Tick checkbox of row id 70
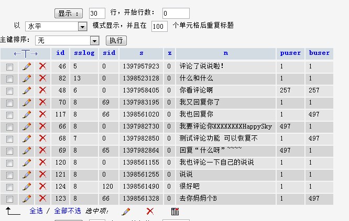349x221 pixels. pos(9,103)
